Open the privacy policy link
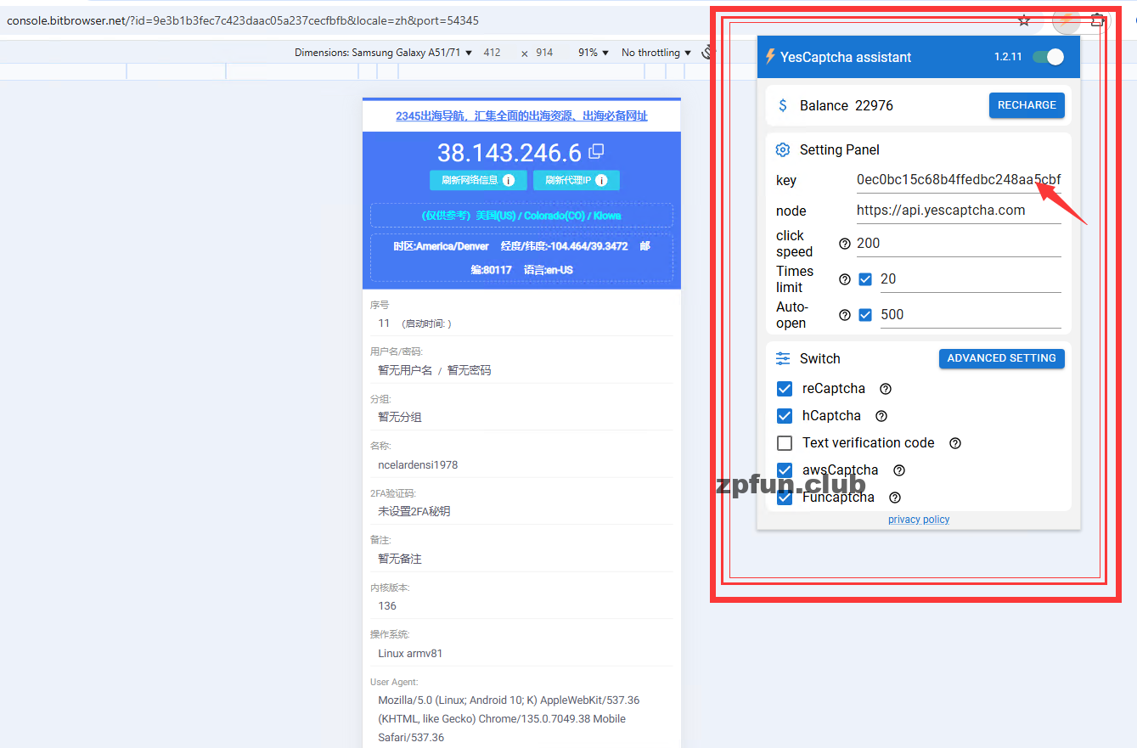 (x=919, y=520)
